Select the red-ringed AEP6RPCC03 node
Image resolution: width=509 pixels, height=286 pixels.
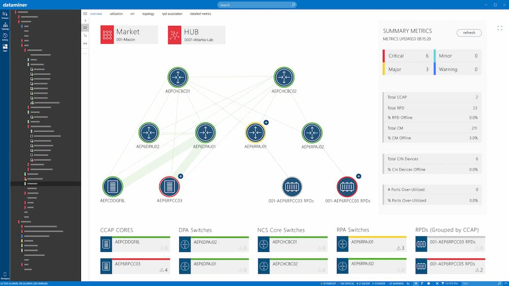(169, 186)
